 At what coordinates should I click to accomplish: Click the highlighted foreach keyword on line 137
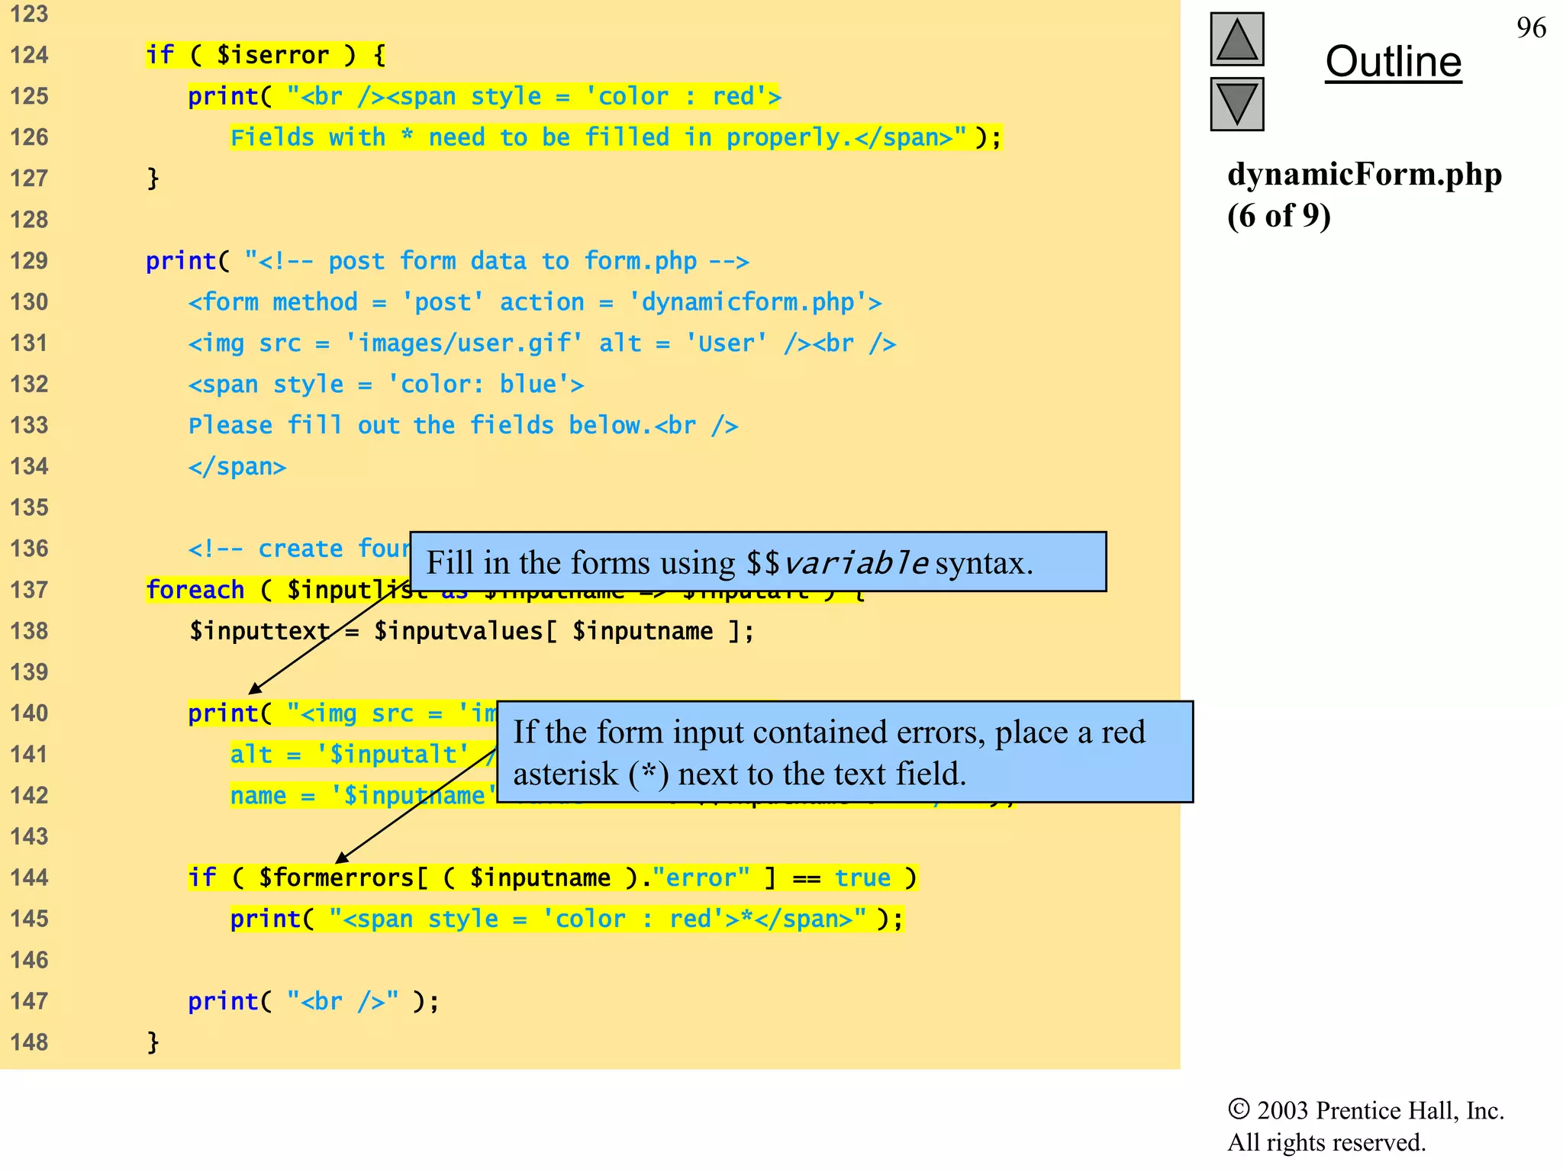pyautogui.click(x=195, y=590)
